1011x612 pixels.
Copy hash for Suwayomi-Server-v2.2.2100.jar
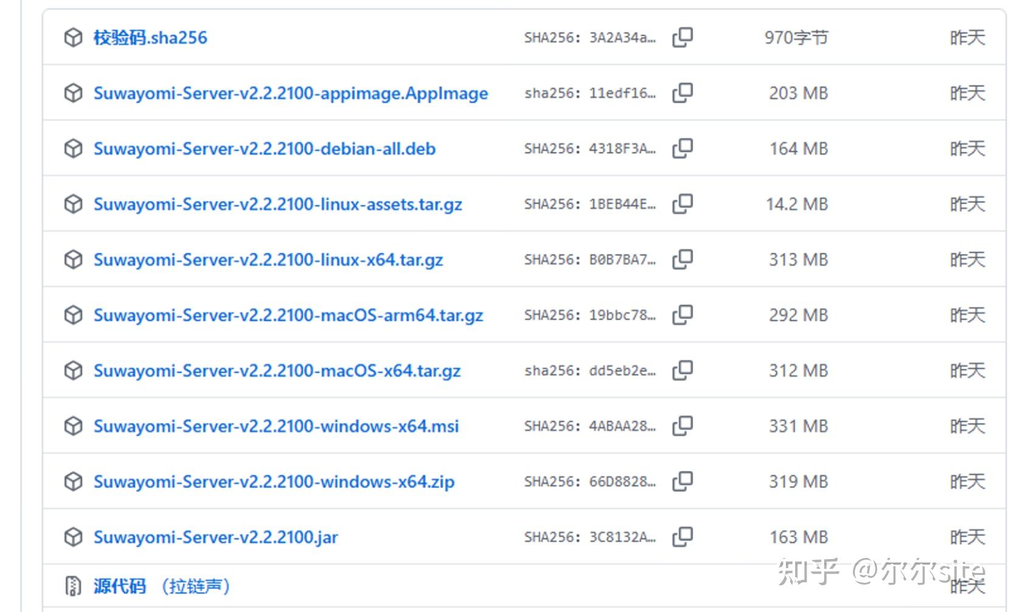tap(683, 537)
